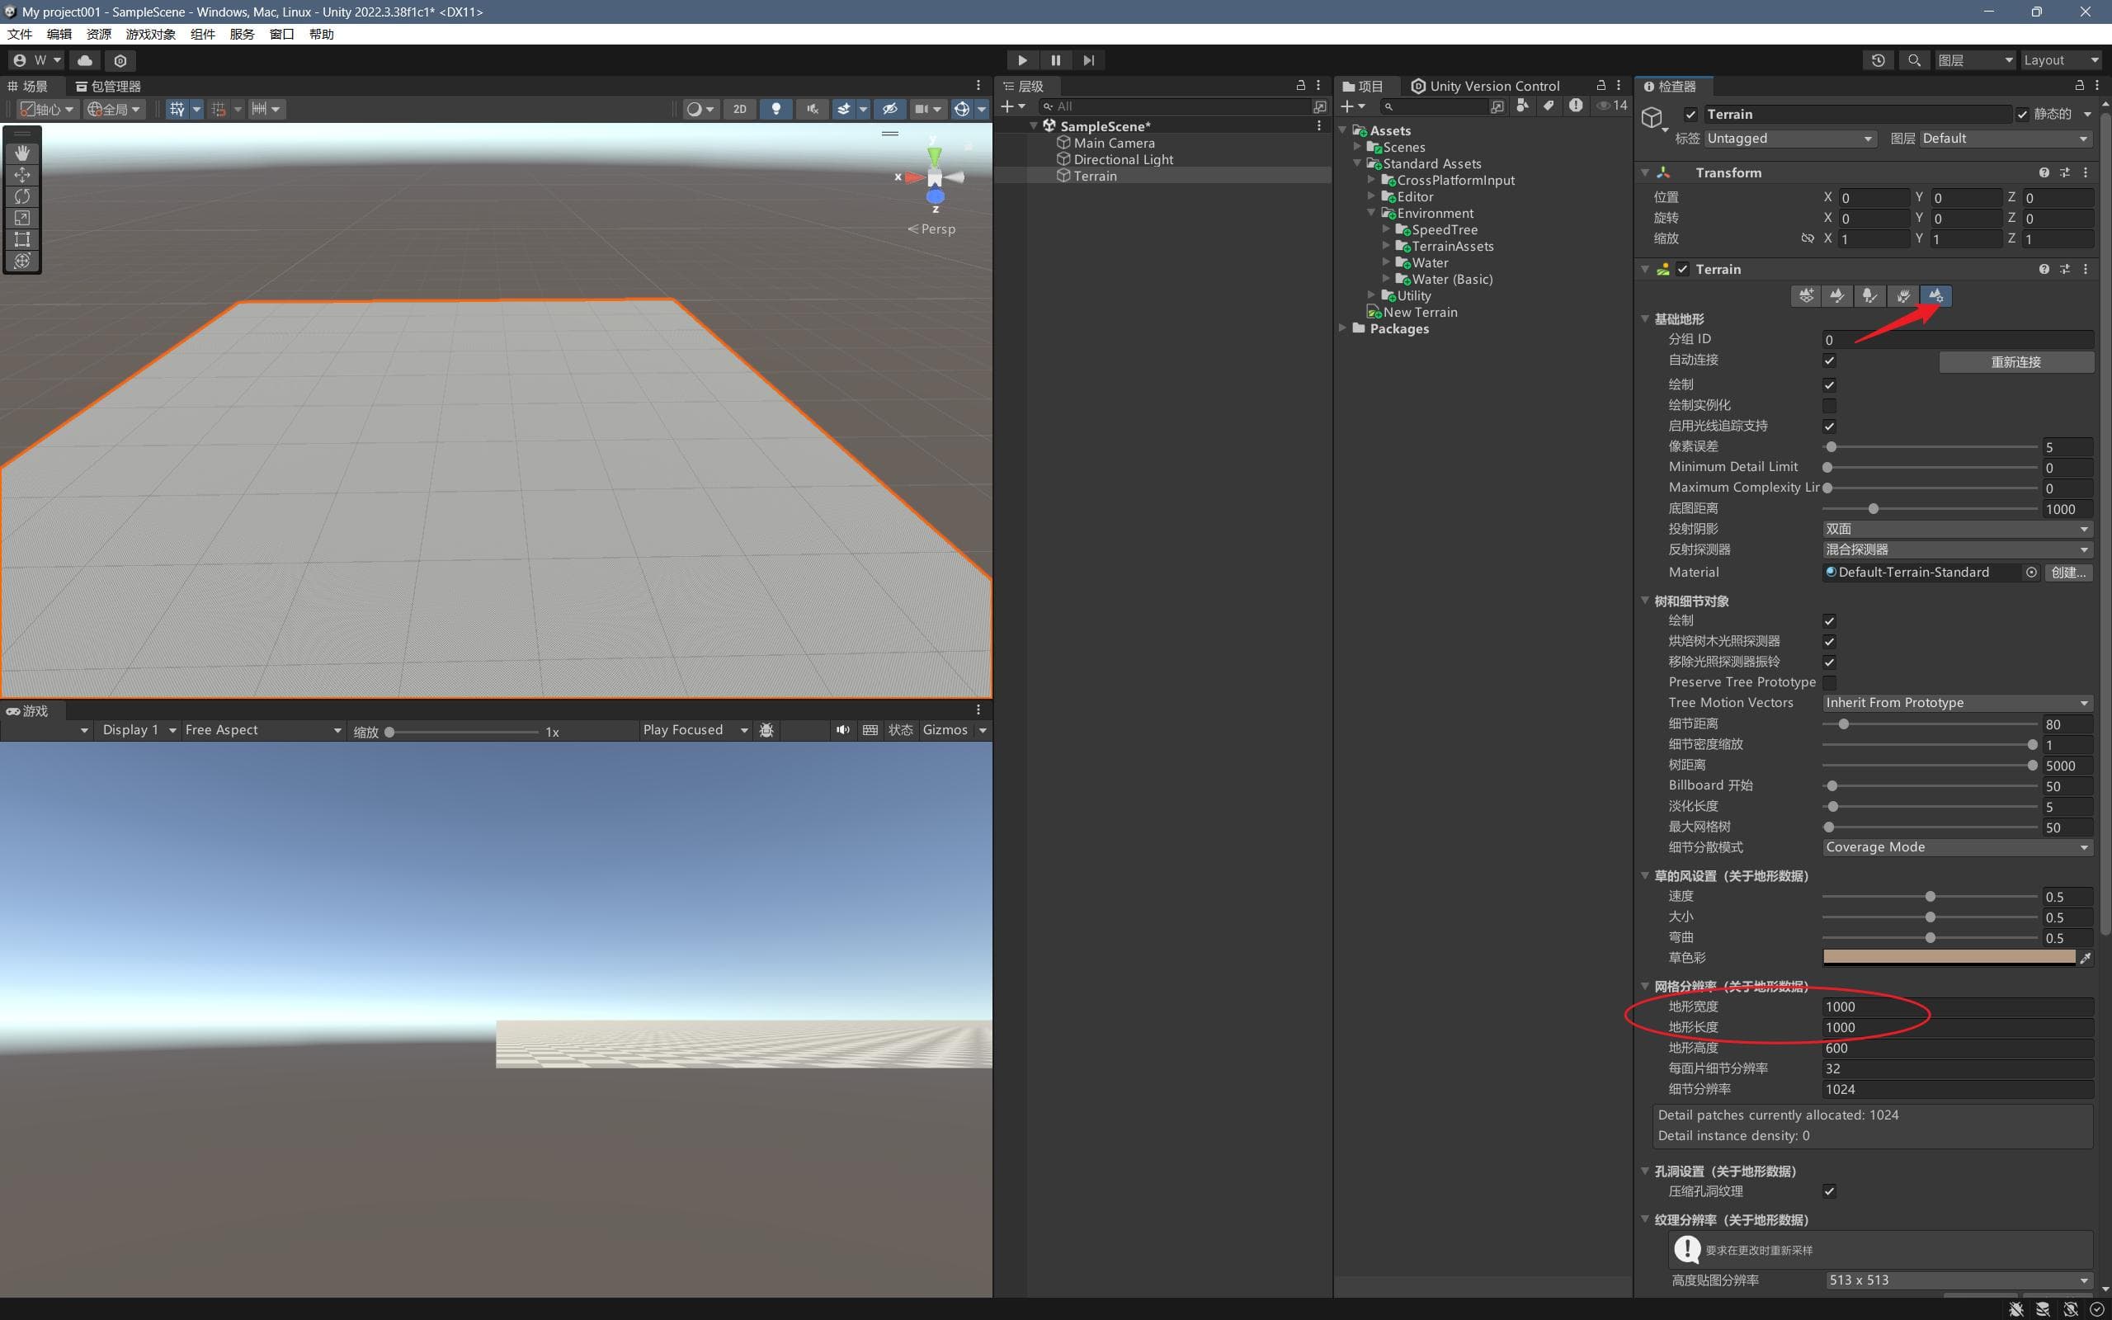
Task: Toggle scene lighting bulb icon
Action: click(775, 109)
